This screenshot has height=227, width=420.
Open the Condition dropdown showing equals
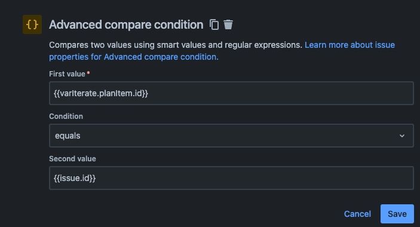(231, 136)
